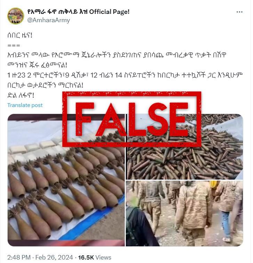Click the @AmharaArmy handle
The width and height of the screenshot is (253, 263).
[x=49, y=20]
